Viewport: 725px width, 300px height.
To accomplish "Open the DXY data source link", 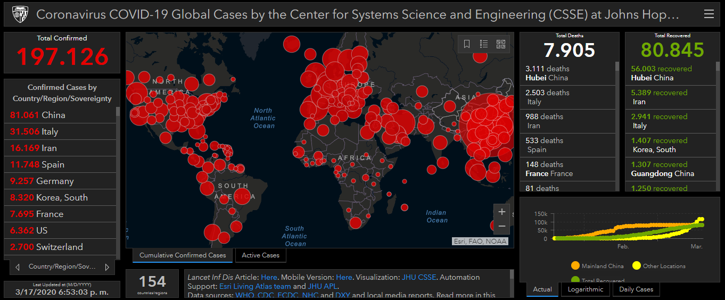I will (x=342, y=295).
